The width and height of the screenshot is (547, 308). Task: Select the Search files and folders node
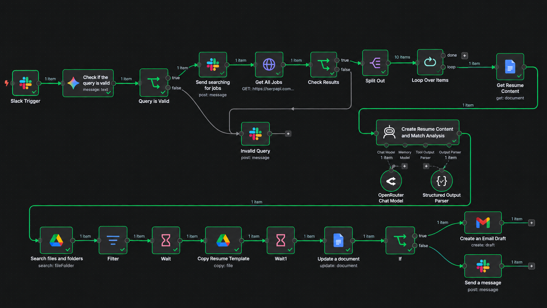coord(56,240)
